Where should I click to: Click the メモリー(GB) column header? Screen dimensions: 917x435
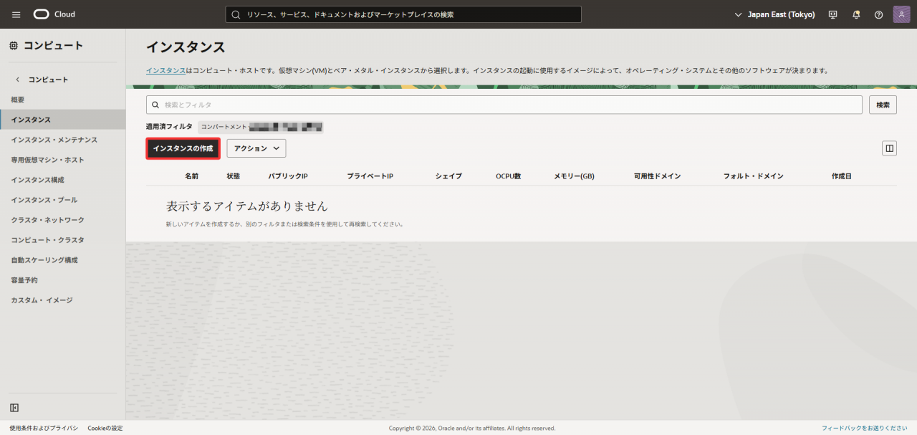pyautogui.click(x=574, y=176)
